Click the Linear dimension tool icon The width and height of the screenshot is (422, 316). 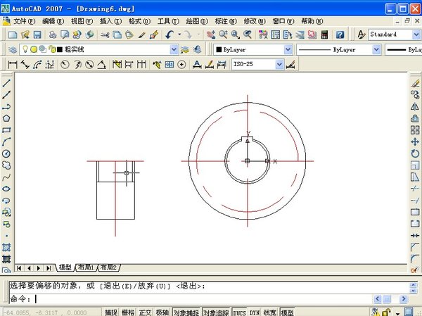(11, 64)
